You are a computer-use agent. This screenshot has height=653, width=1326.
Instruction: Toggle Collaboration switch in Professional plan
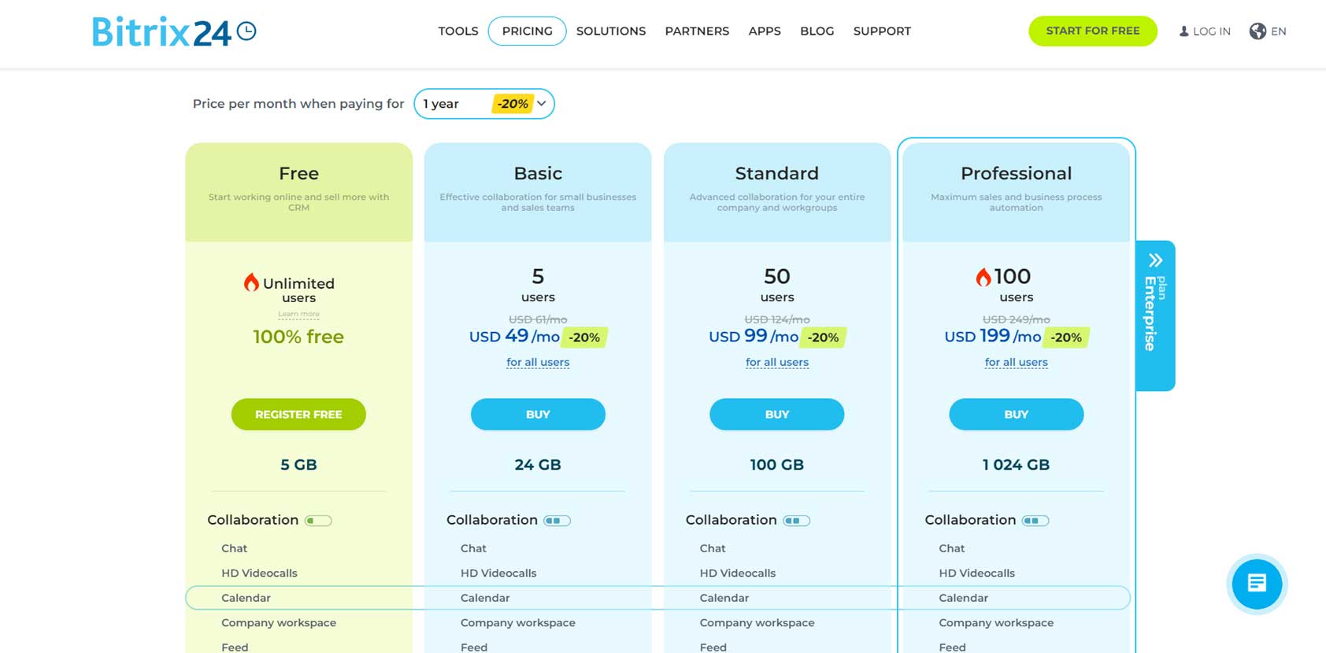click(1035, 520)
